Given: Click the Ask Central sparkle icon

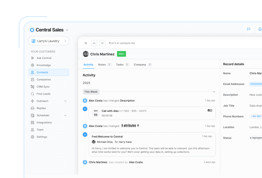Looking at the screenshot, I should click(x=32, y=58).
